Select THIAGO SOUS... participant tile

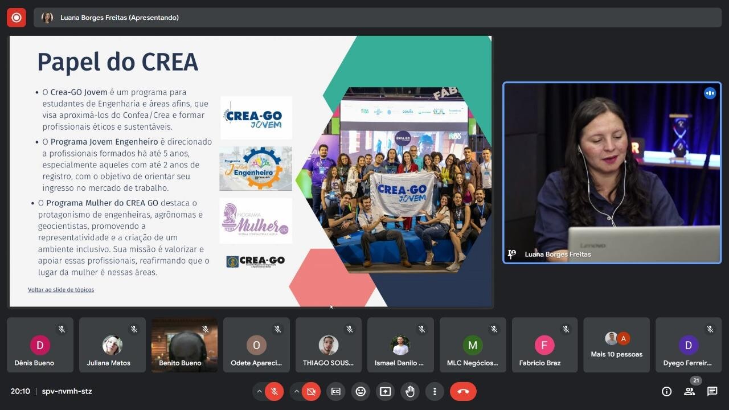pyautogui.click(x=329, y=345)
